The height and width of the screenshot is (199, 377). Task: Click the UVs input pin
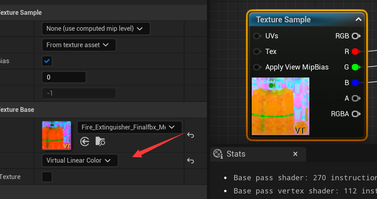coord(257,36)
